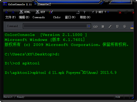Open the I-NET dropdown arrow
The width and height of the screenshot is (137, 102).
tap(108, 12)
